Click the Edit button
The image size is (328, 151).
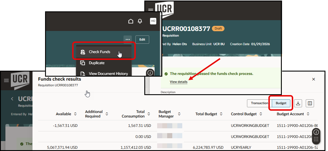(142, 39)
